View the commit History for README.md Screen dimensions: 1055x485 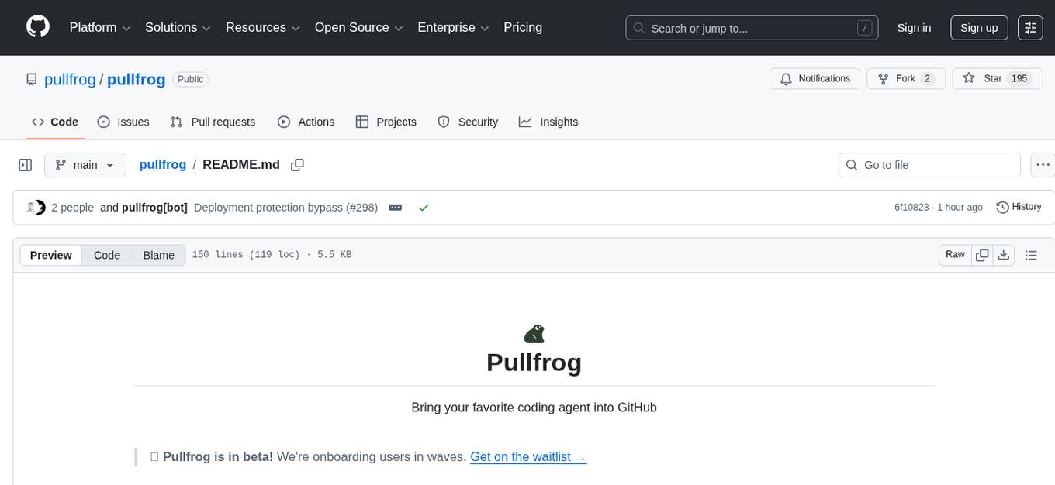pos(1019,207)
